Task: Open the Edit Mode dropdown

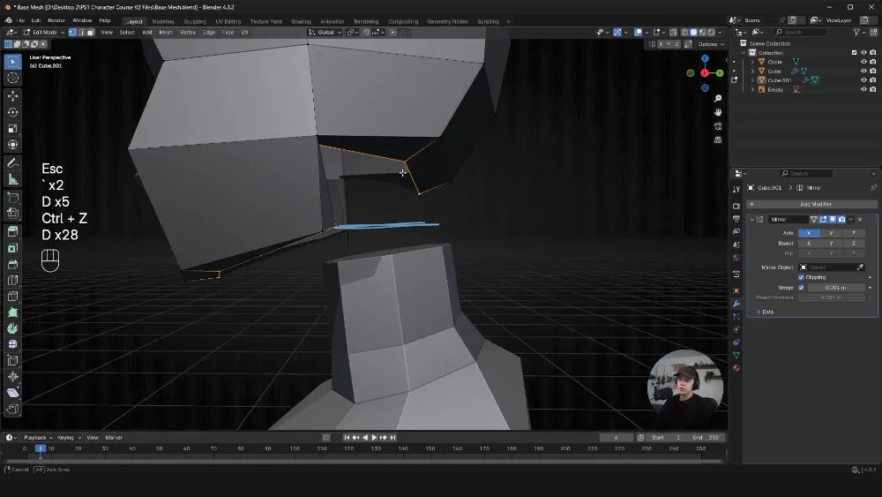Action: pyautogui.click(x=44, y=33)
